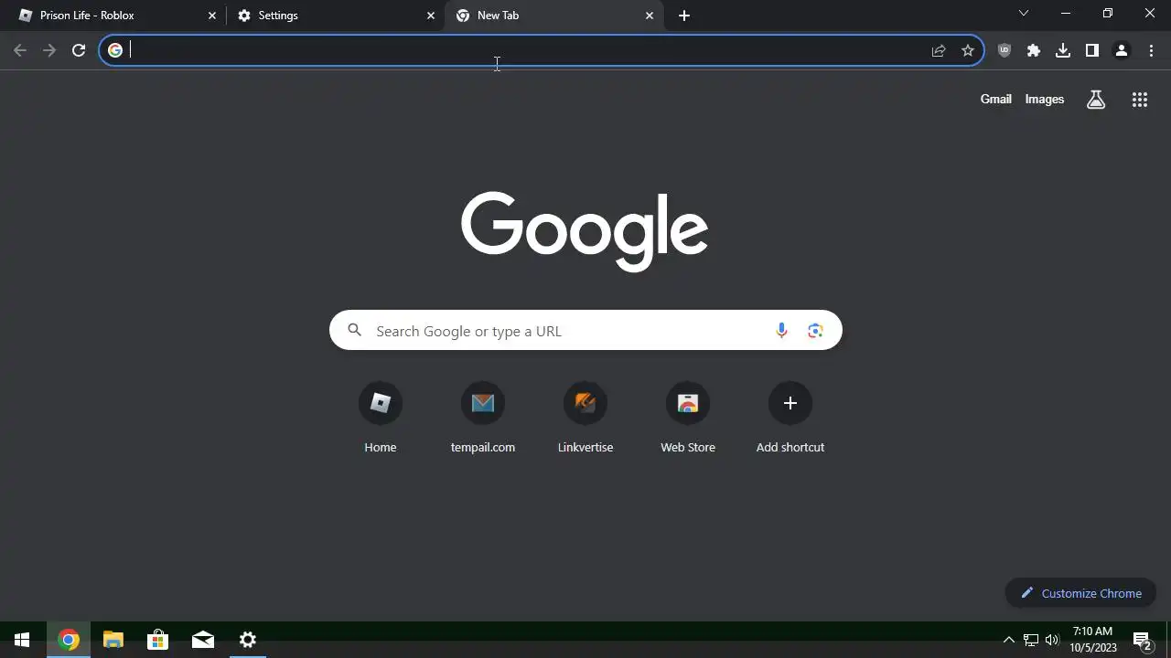Switch to the Settings tab
Image resolution: width=1171 pixels, height=658 pixels.
(335, 16)
